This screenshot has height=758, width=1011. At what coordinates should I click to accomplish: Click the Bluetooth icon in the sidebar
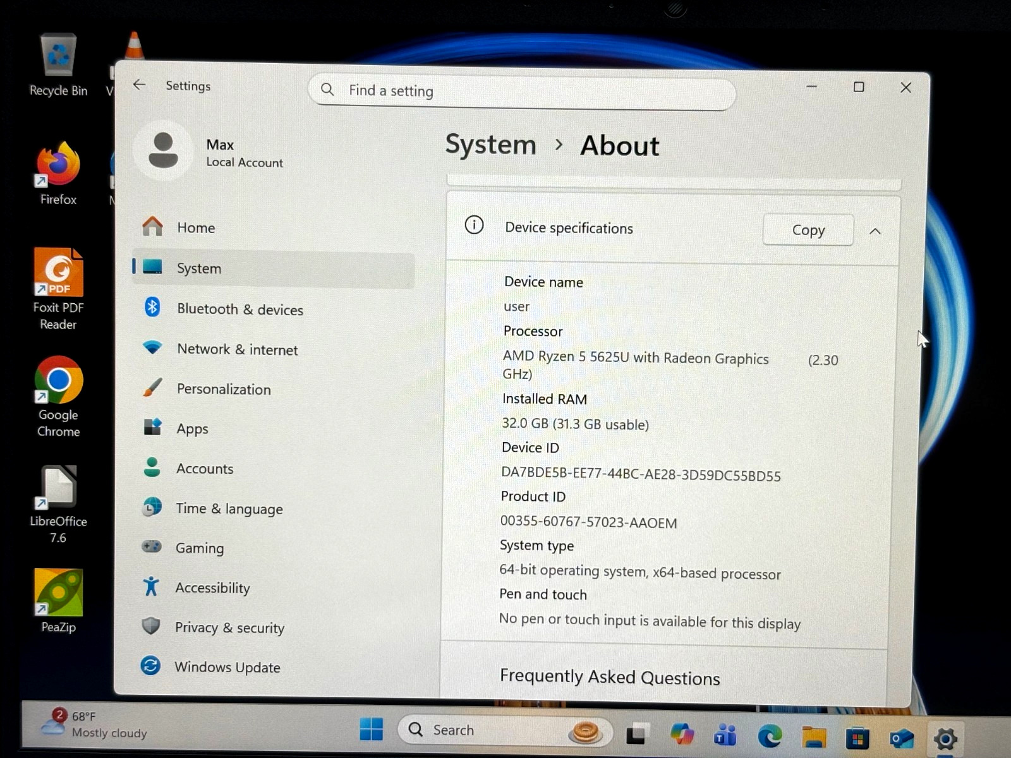[152, 307]
